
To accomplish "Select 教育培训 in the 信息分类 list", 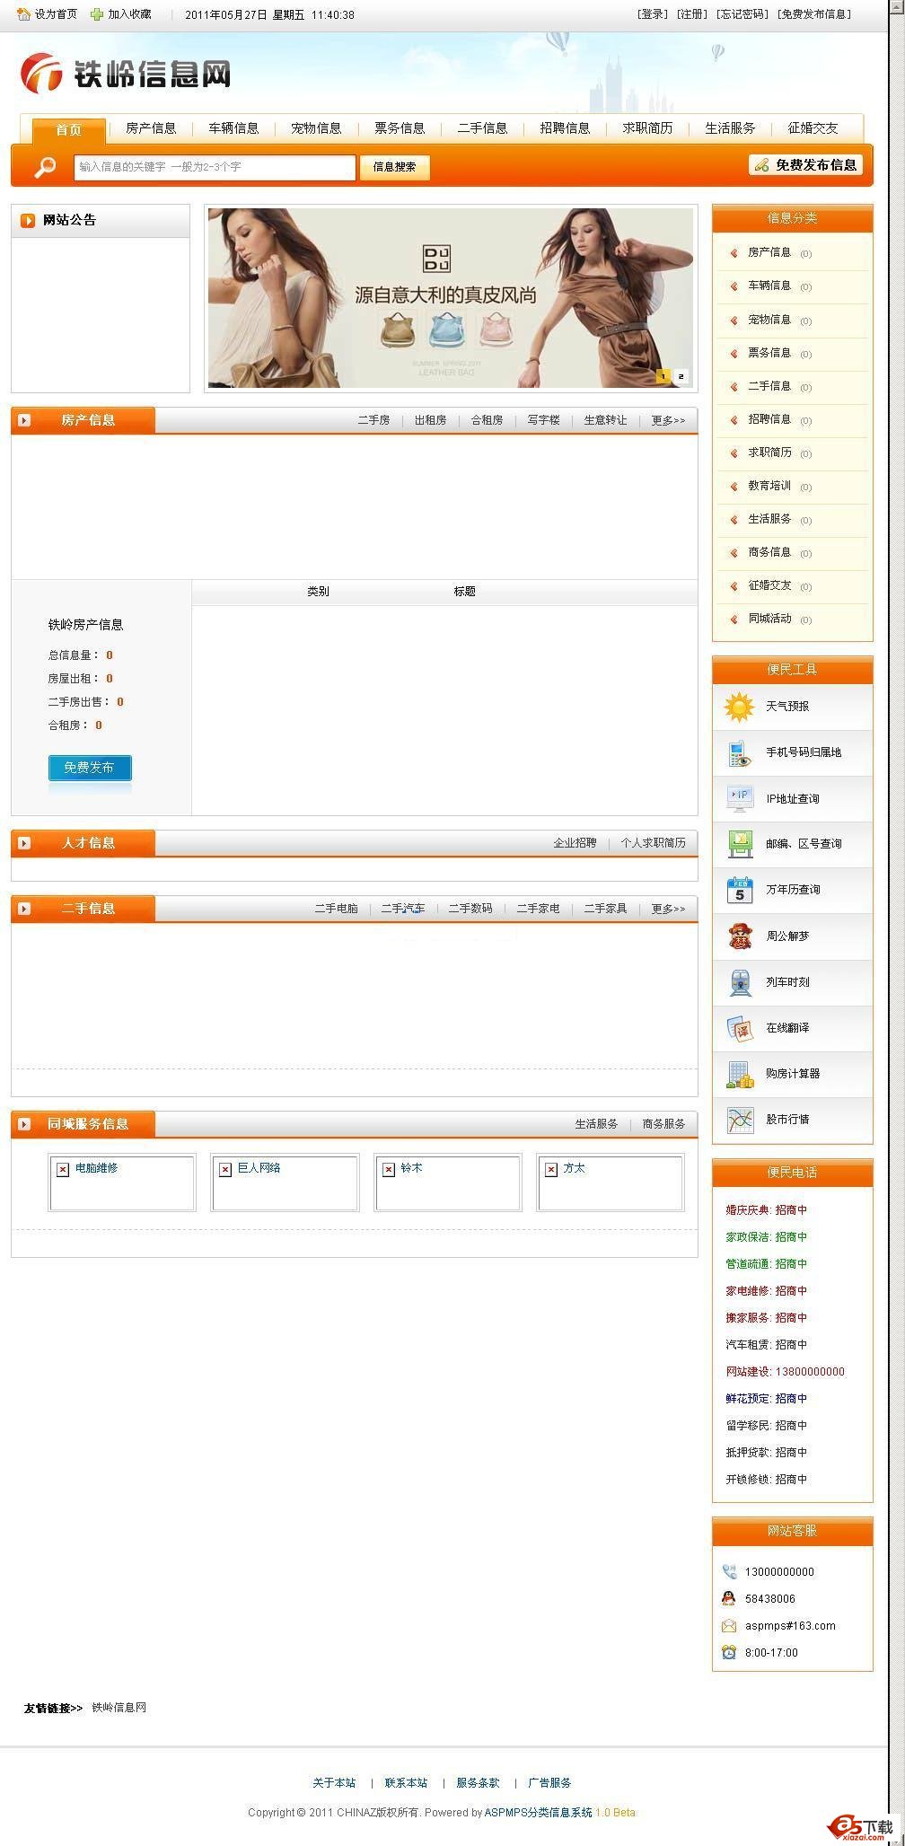I will pyautogui.click(x=769, y=486).
